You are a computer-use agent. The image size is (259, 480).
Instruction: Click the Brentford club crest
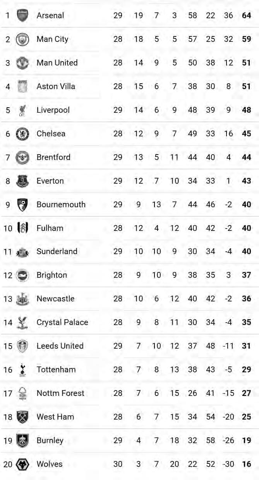tap(22, 157)
